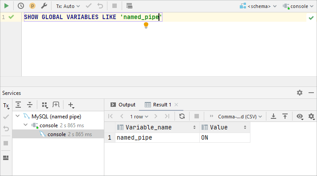Select the ON value cell
Viewport: 317px width, 176px height.
[225, 137]
